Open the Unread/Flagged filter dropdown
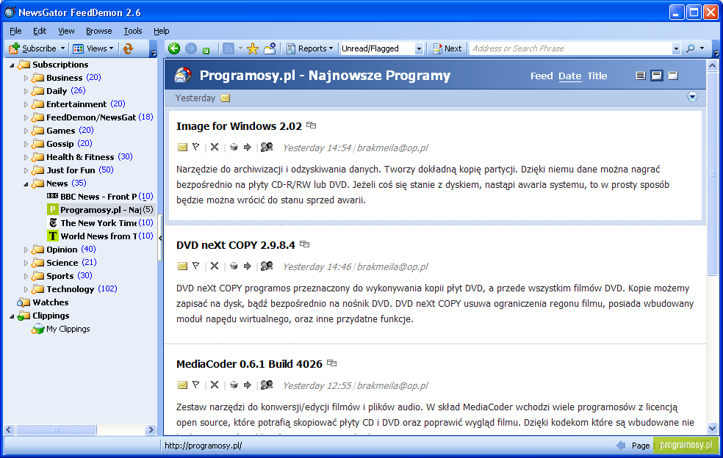Screen dimensions: 723x458 [x=419, y=48]
